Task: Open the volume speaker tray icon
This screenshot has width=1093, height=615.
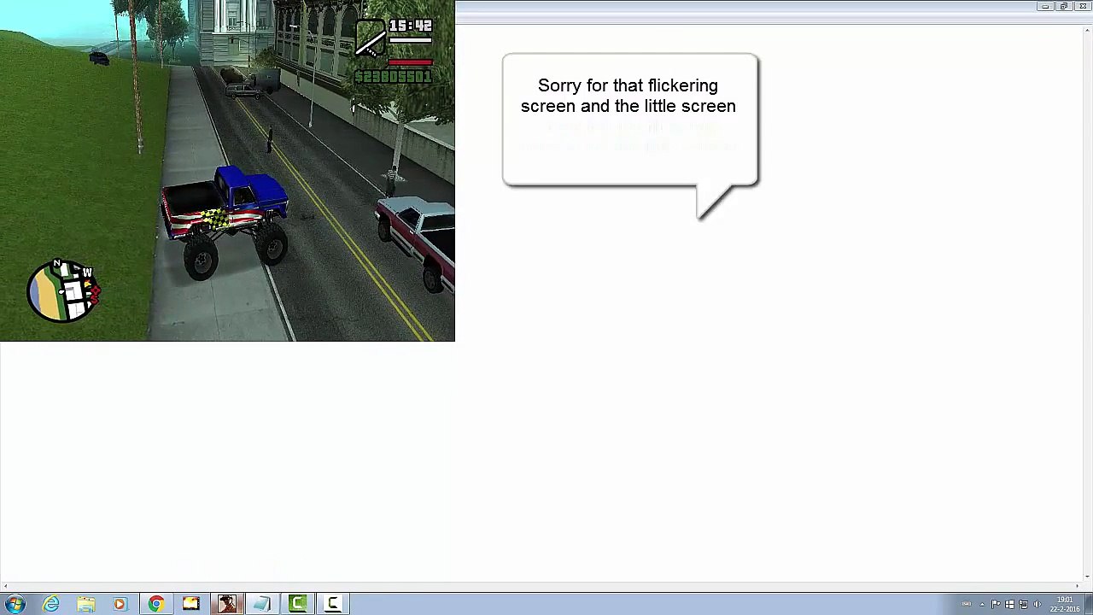Action: tap(1037, 604)
